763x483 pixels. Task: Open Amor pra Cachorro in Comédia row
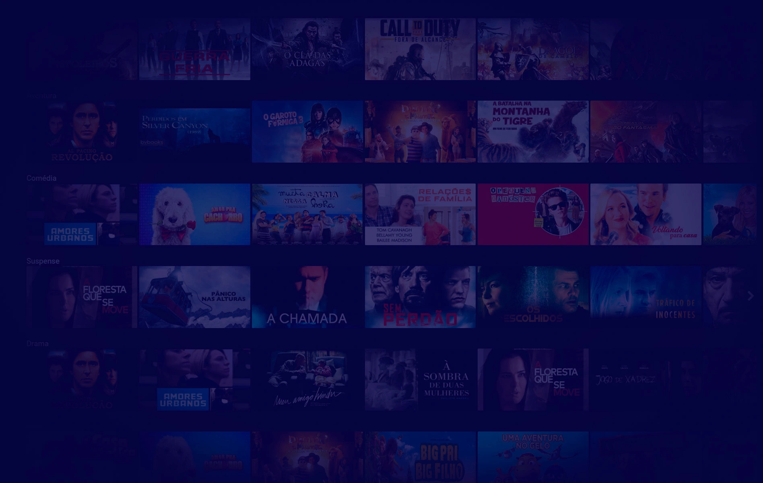195,215
